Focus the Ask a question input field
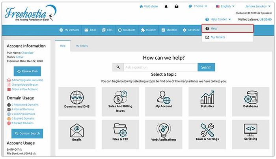This screenshot has height=159, width=276. tap(160, 67)
